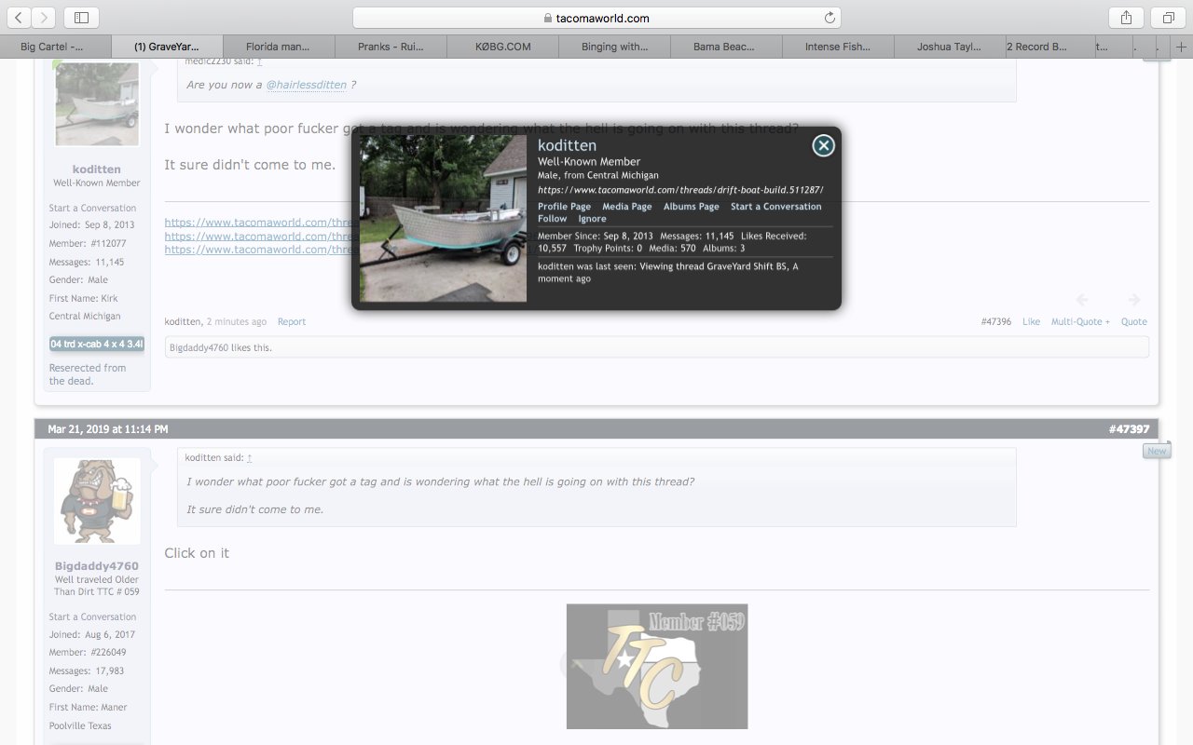The width and height of the screenshot is (1193, 745).
Task: Start a Conversation with koditten in sidebar
Action: tap(92, 209)
